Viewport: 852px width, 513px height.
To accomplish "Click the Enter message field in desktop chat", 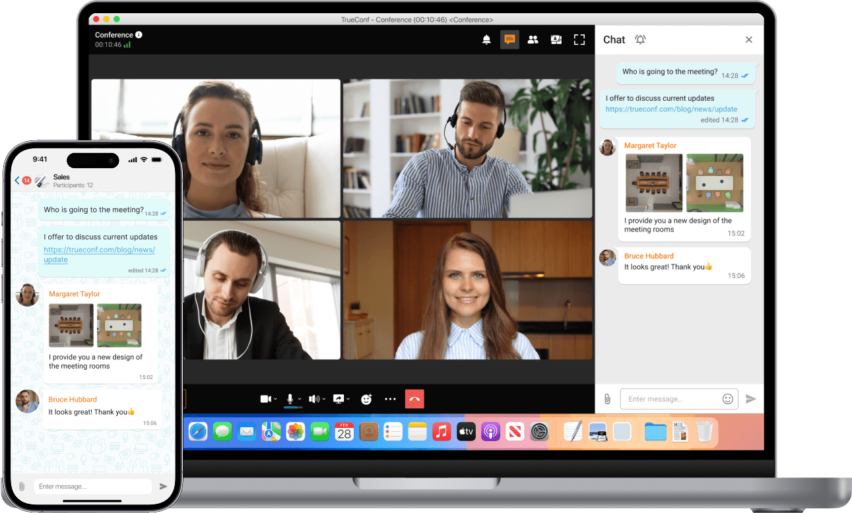I will tap(670, 399).
